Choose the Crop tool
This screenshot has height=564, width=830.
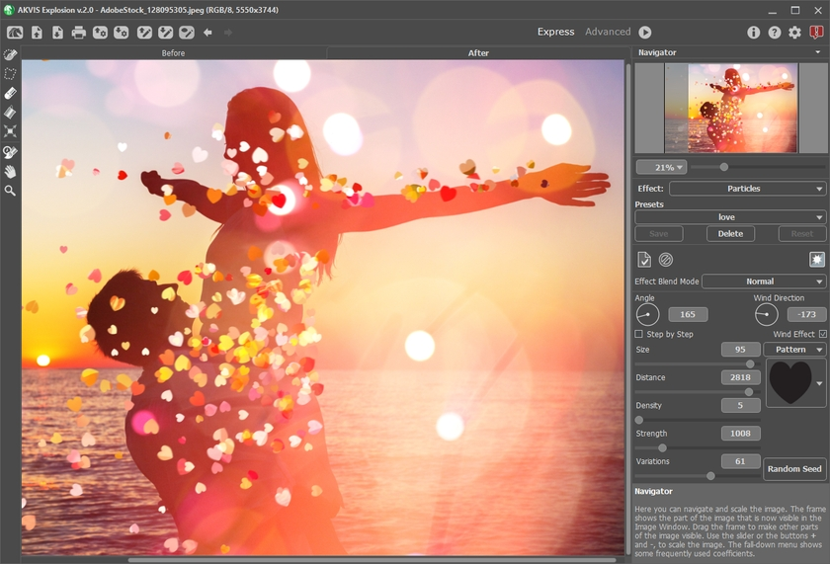click(10, 131)
